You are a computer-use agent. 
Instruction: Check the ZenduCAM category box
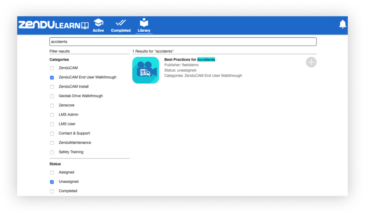click(x=52, y=68)
